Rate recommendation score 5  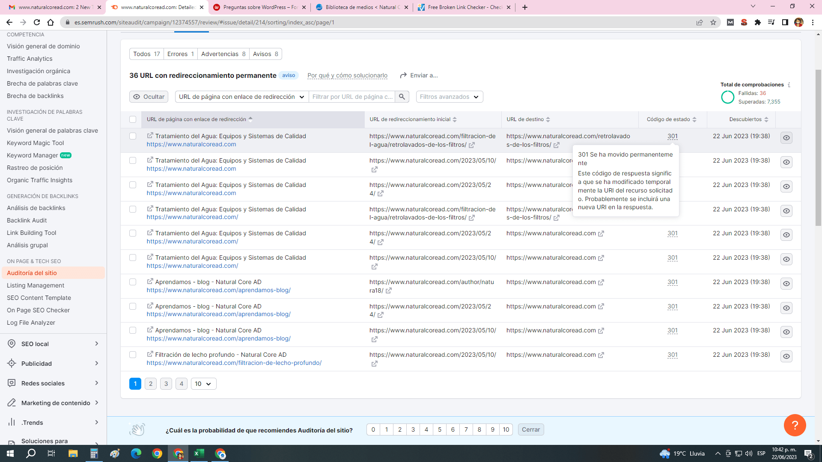[440, 429]
